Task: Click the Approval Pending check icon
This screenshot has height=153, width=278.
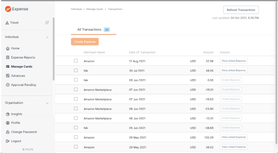Action: 8,85
